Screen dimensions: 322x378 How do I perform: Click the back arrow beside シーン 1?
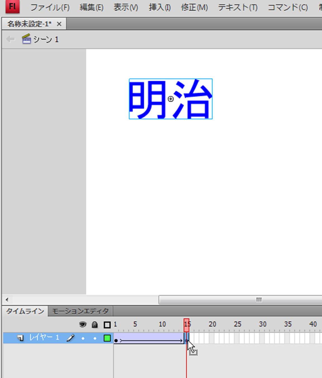[x=10, y=39]
